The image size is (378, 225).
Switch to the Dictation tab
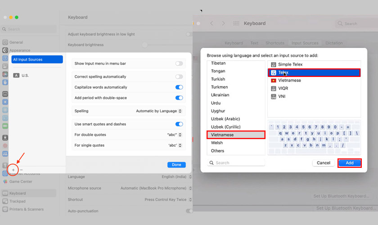pos(334,43)
